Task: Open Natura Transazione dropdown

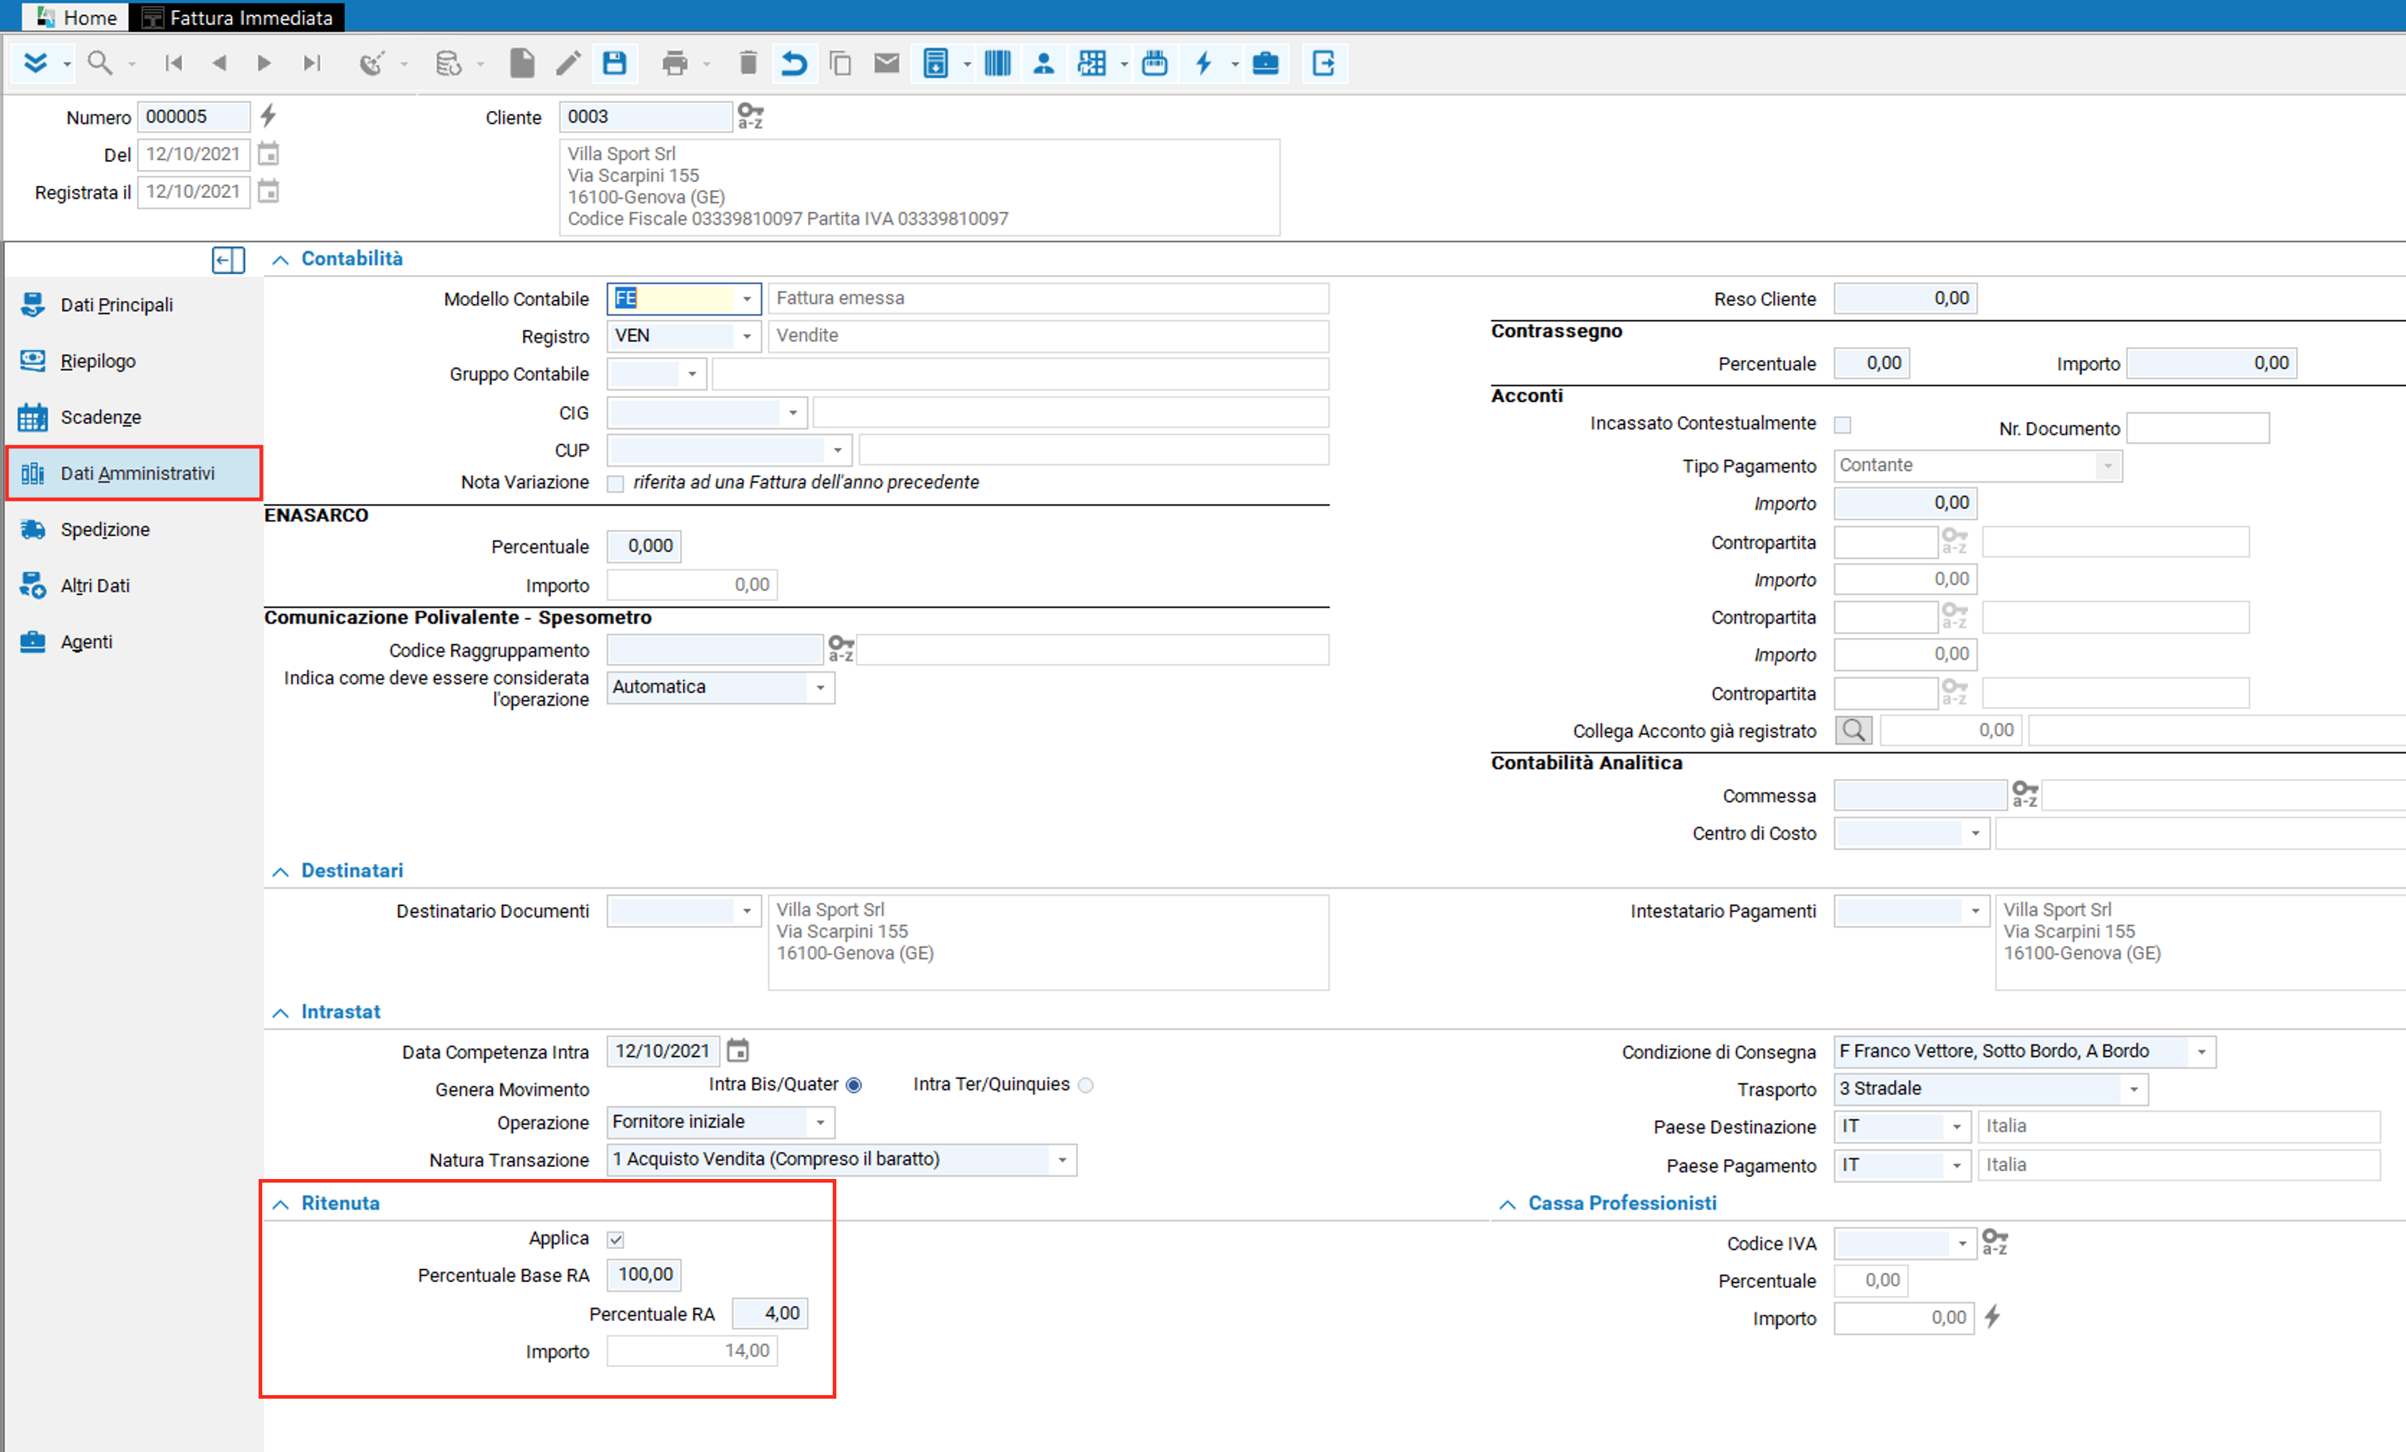Action: (x=1063, y=1160)
